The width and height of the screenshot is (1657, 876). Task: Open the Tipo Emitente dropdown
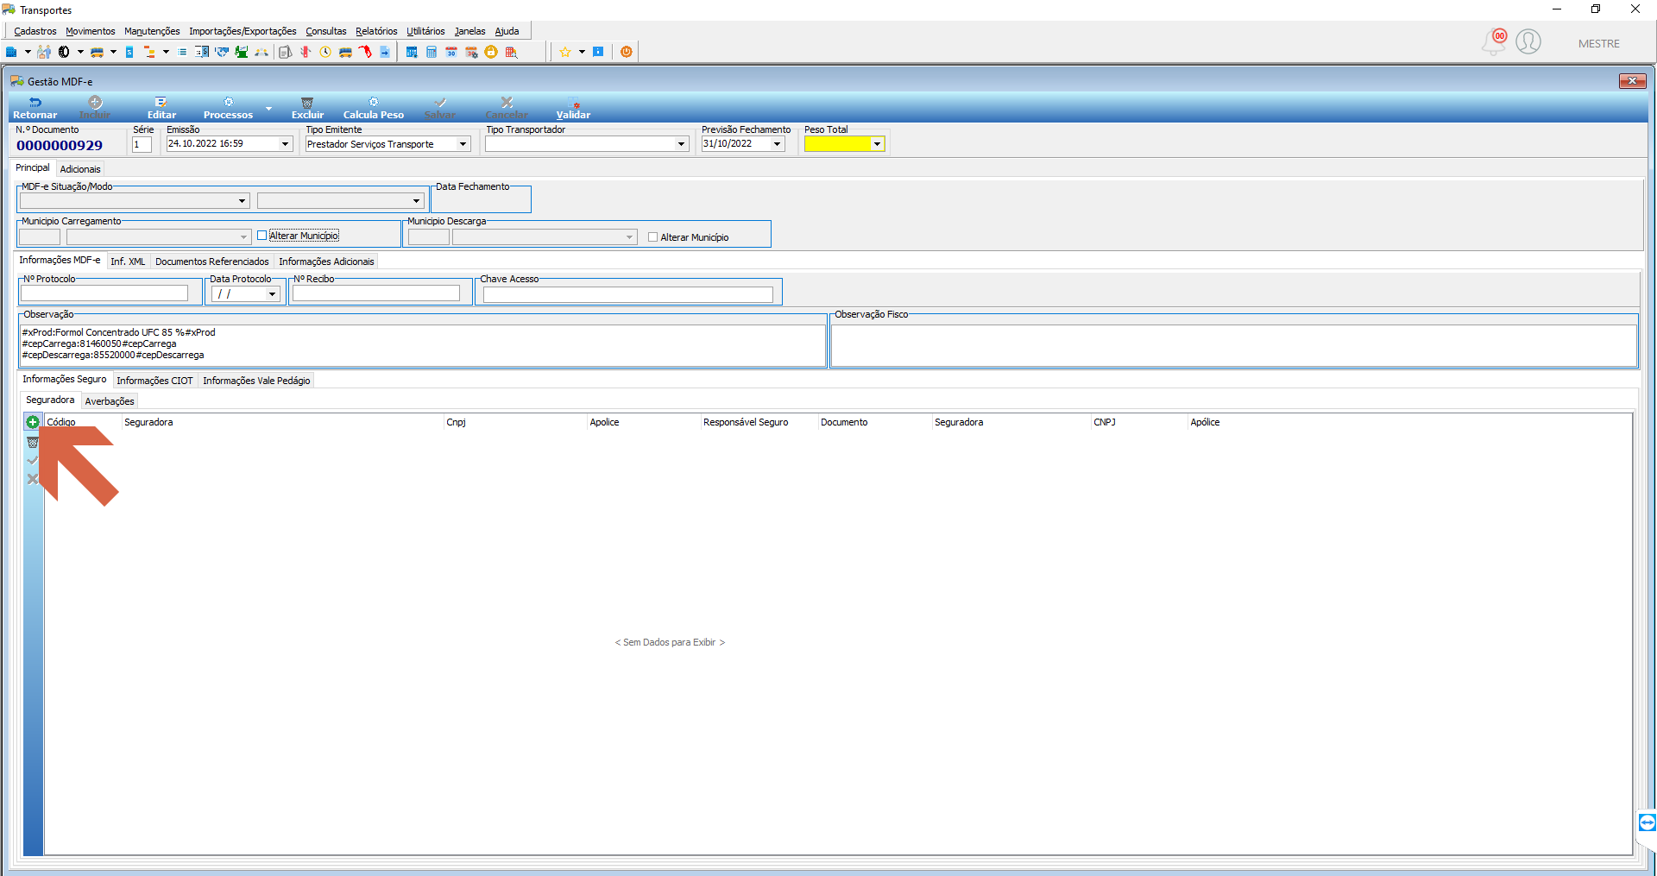pyautogui.click(x=463, y=144)
